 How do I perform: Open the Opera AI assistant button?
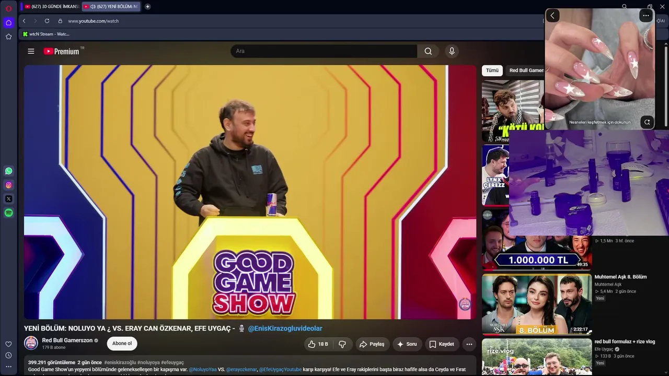point(661,21)
